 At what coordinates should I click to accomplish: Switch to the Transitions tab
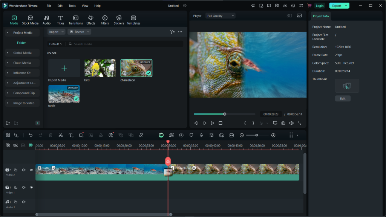(x=76, y=20)
